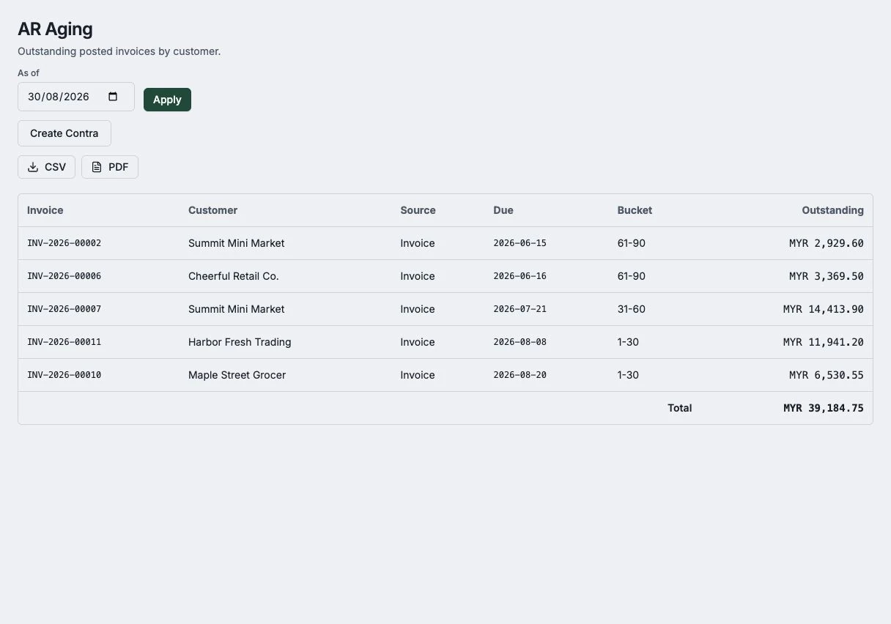This screenshot has height=624, width=891.
Task: Select invoice INV-2026-00002
Action: pyautogui.click(x=64, y=243)
